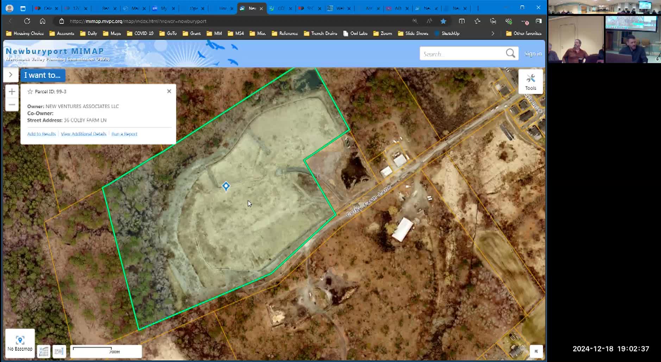Click the blue parcel marker on the map
The image size is (661, 362).
226,186
